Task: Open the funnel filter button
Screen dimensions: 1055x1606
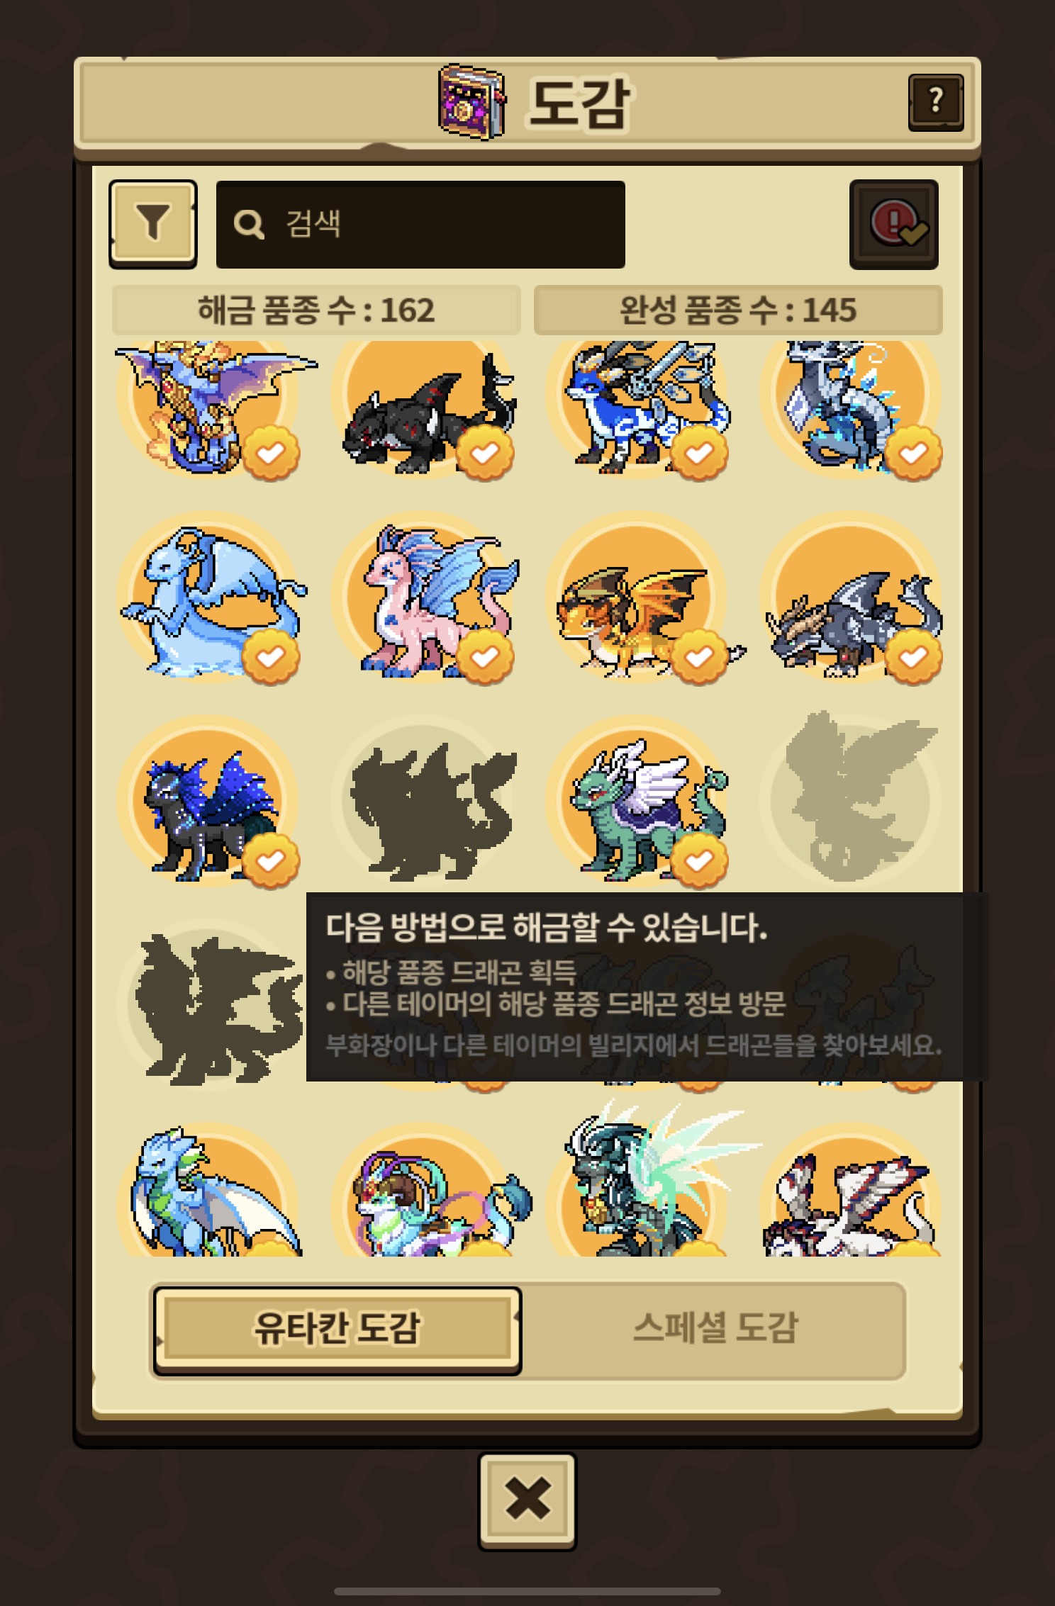Action: click(x=152, y=224)
